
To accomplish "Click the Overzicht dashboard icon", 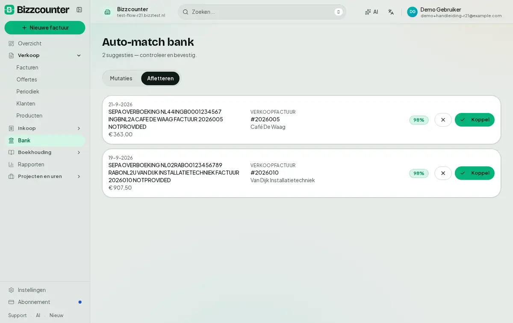I will 12,43.
